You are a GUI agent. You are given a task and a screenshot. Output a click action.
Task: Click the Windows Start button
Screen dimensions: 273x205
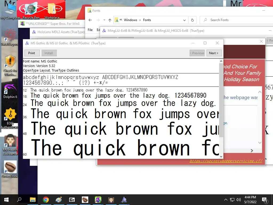coord(6,200)
